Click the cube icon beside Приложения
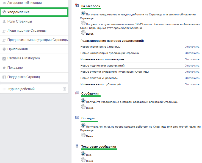This screenshot has width=202, height=163. click(4, 49)
